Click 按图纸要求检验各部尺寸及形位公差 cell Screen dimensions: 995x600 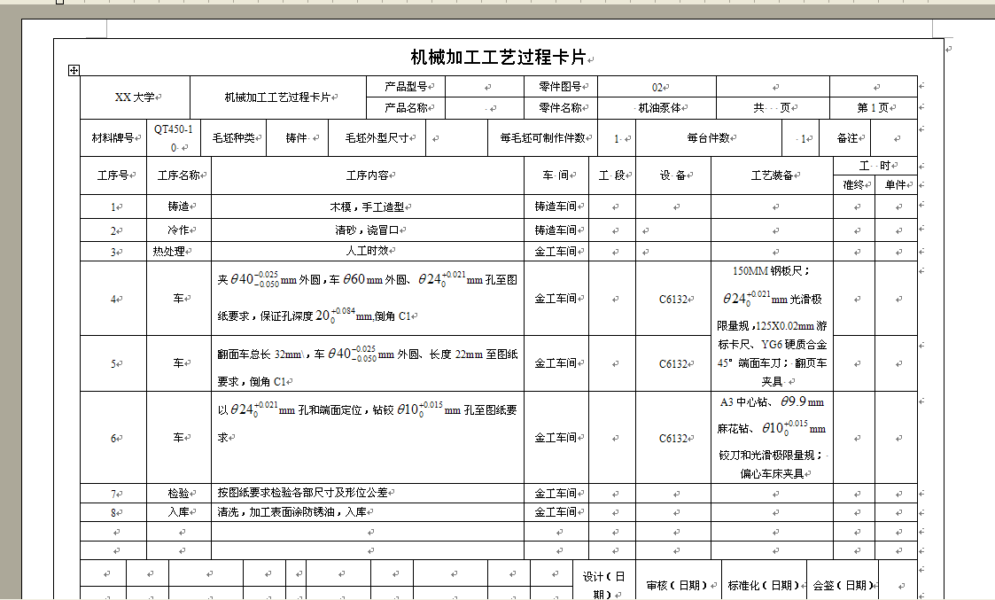368,494
